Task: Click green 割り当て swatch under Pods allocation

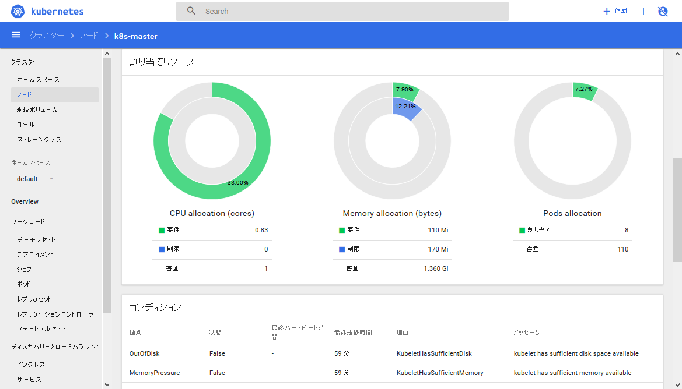Action: [x=522, y=230]
